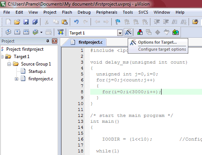
Task: Open the SVCS menu
Action: (x=143, y=12)
